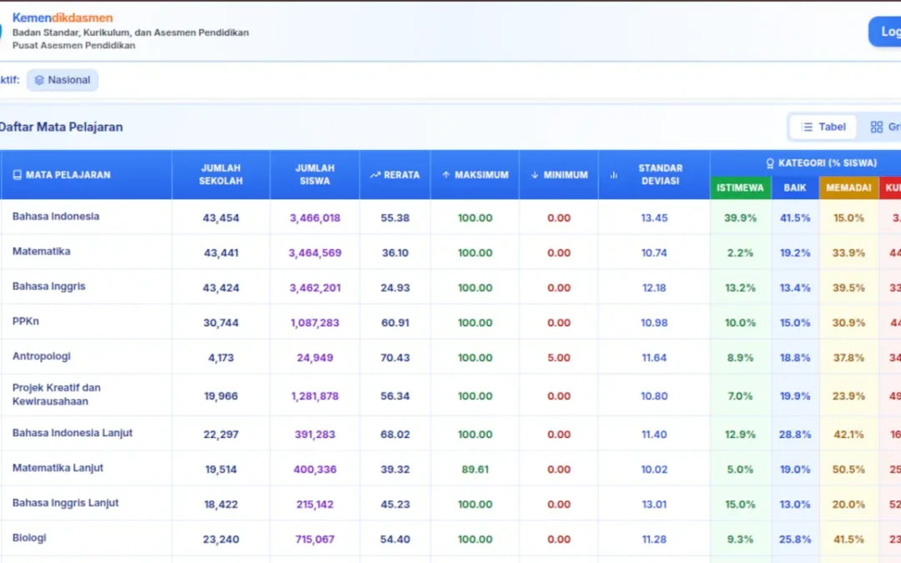Click the green Istimewa category header
This screenshot has width=901, height=563.
click(740, 188)
